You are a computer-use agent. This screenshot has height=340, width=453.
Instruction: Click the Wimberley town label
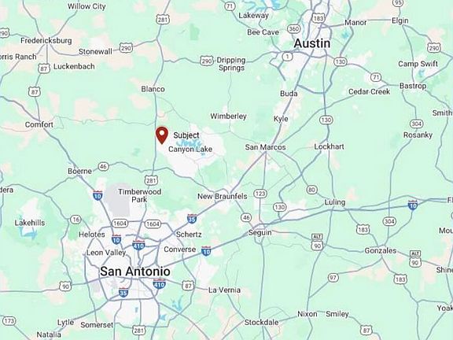pyautogui.click(x=228, y=116)
